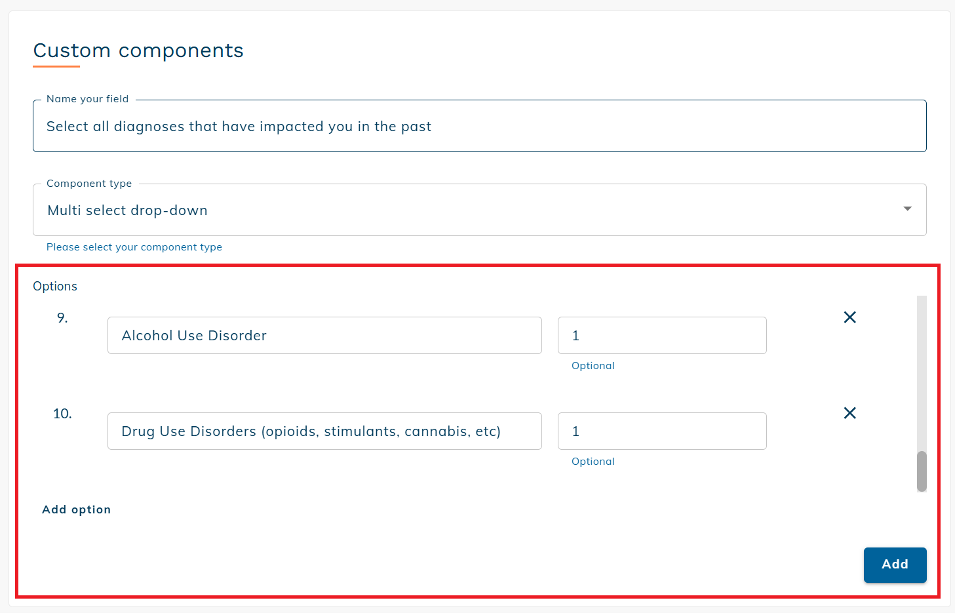Screen dimensions: 955x615
Task: Click the number 10 option index
Action: click(62, 414)
